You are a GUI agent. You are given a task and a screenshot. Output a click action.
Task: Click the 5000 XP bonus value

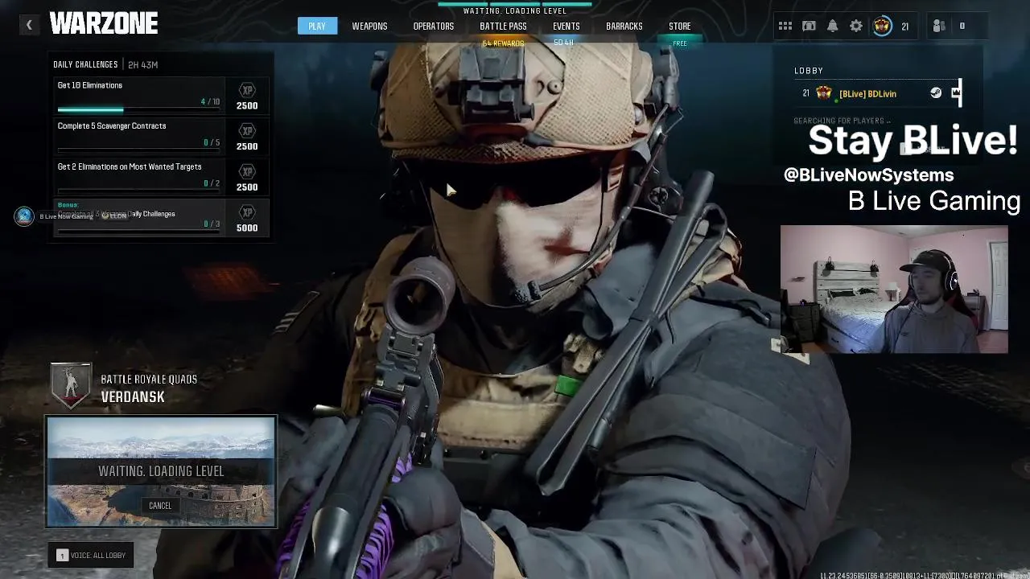(247, 228)
